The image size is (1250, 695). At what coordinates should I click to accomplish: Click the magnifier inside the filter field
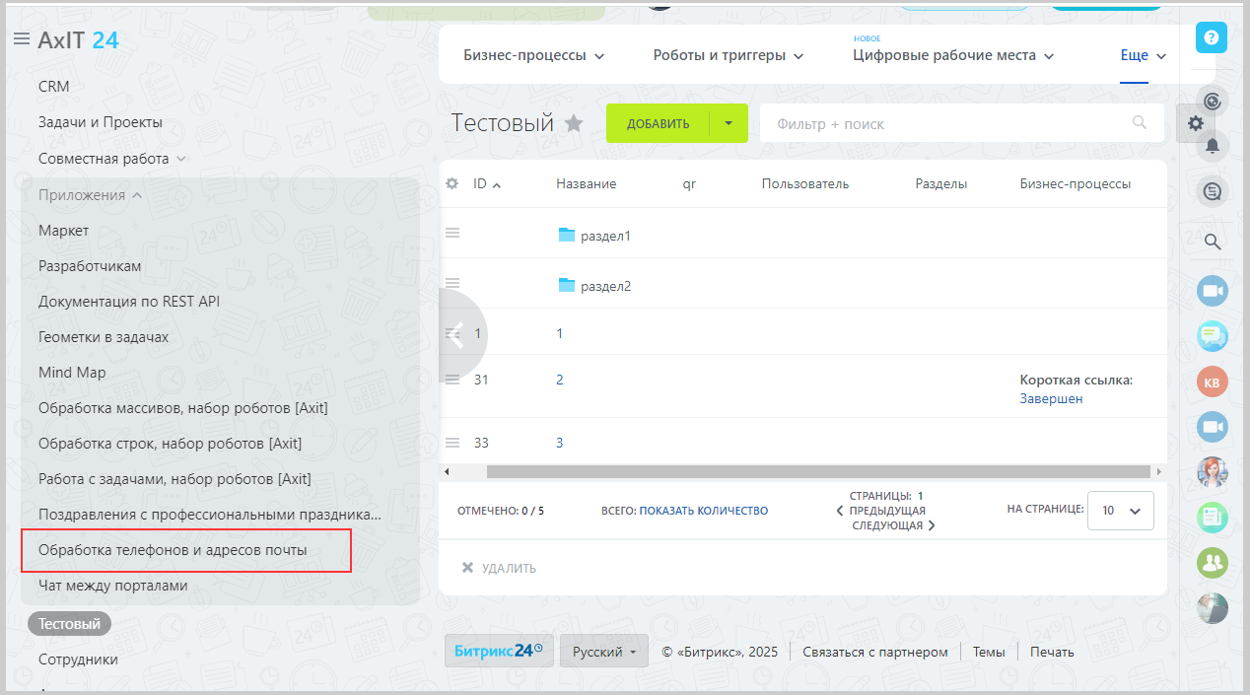pos(1140,123)
